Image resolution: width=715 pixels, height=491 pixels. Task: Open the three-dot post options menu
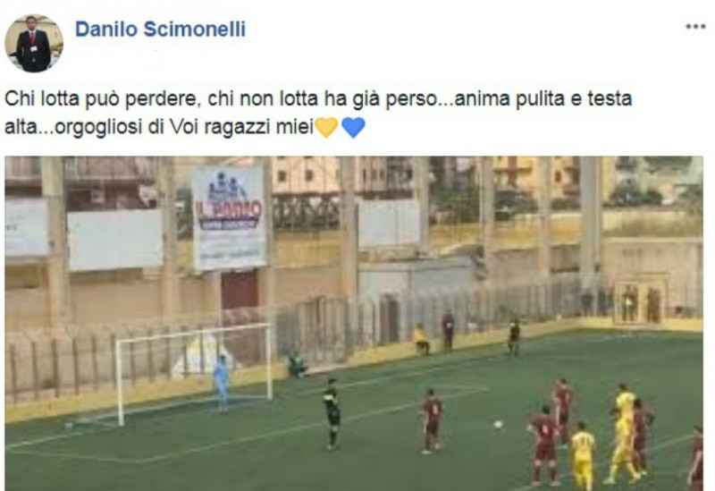(x=695, y=27)
